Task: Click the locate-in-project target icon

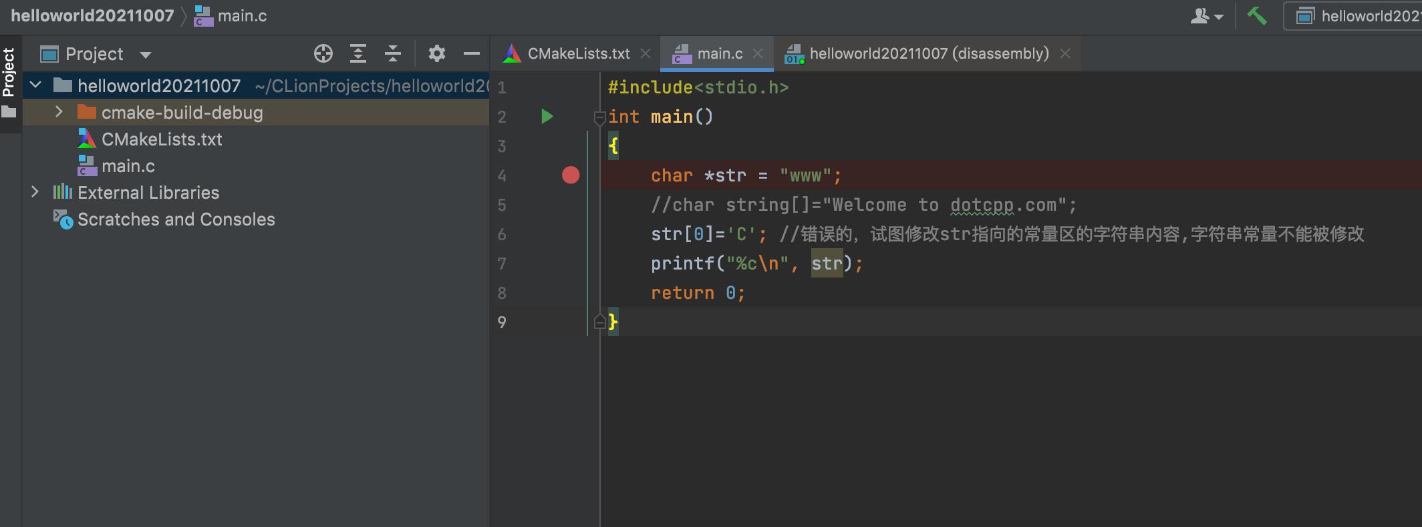Action: pos(323,53)
